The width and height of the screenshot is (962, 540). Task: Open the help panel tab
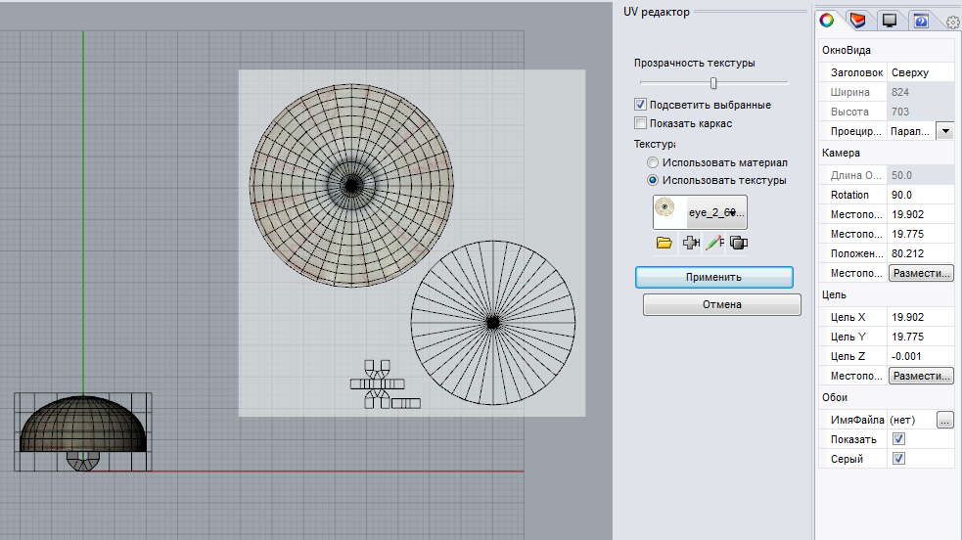[919, 20]
